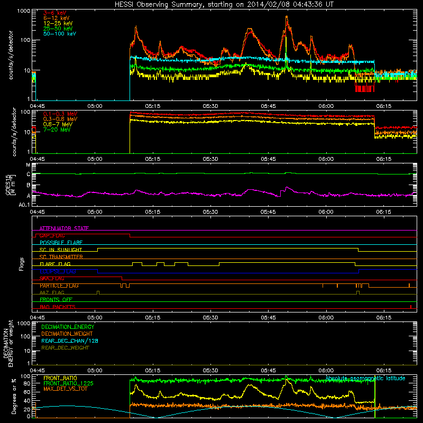Pick the "50-100 keV" legend label
This screenshot has height=423, width=423.
[x=60, y=34]
